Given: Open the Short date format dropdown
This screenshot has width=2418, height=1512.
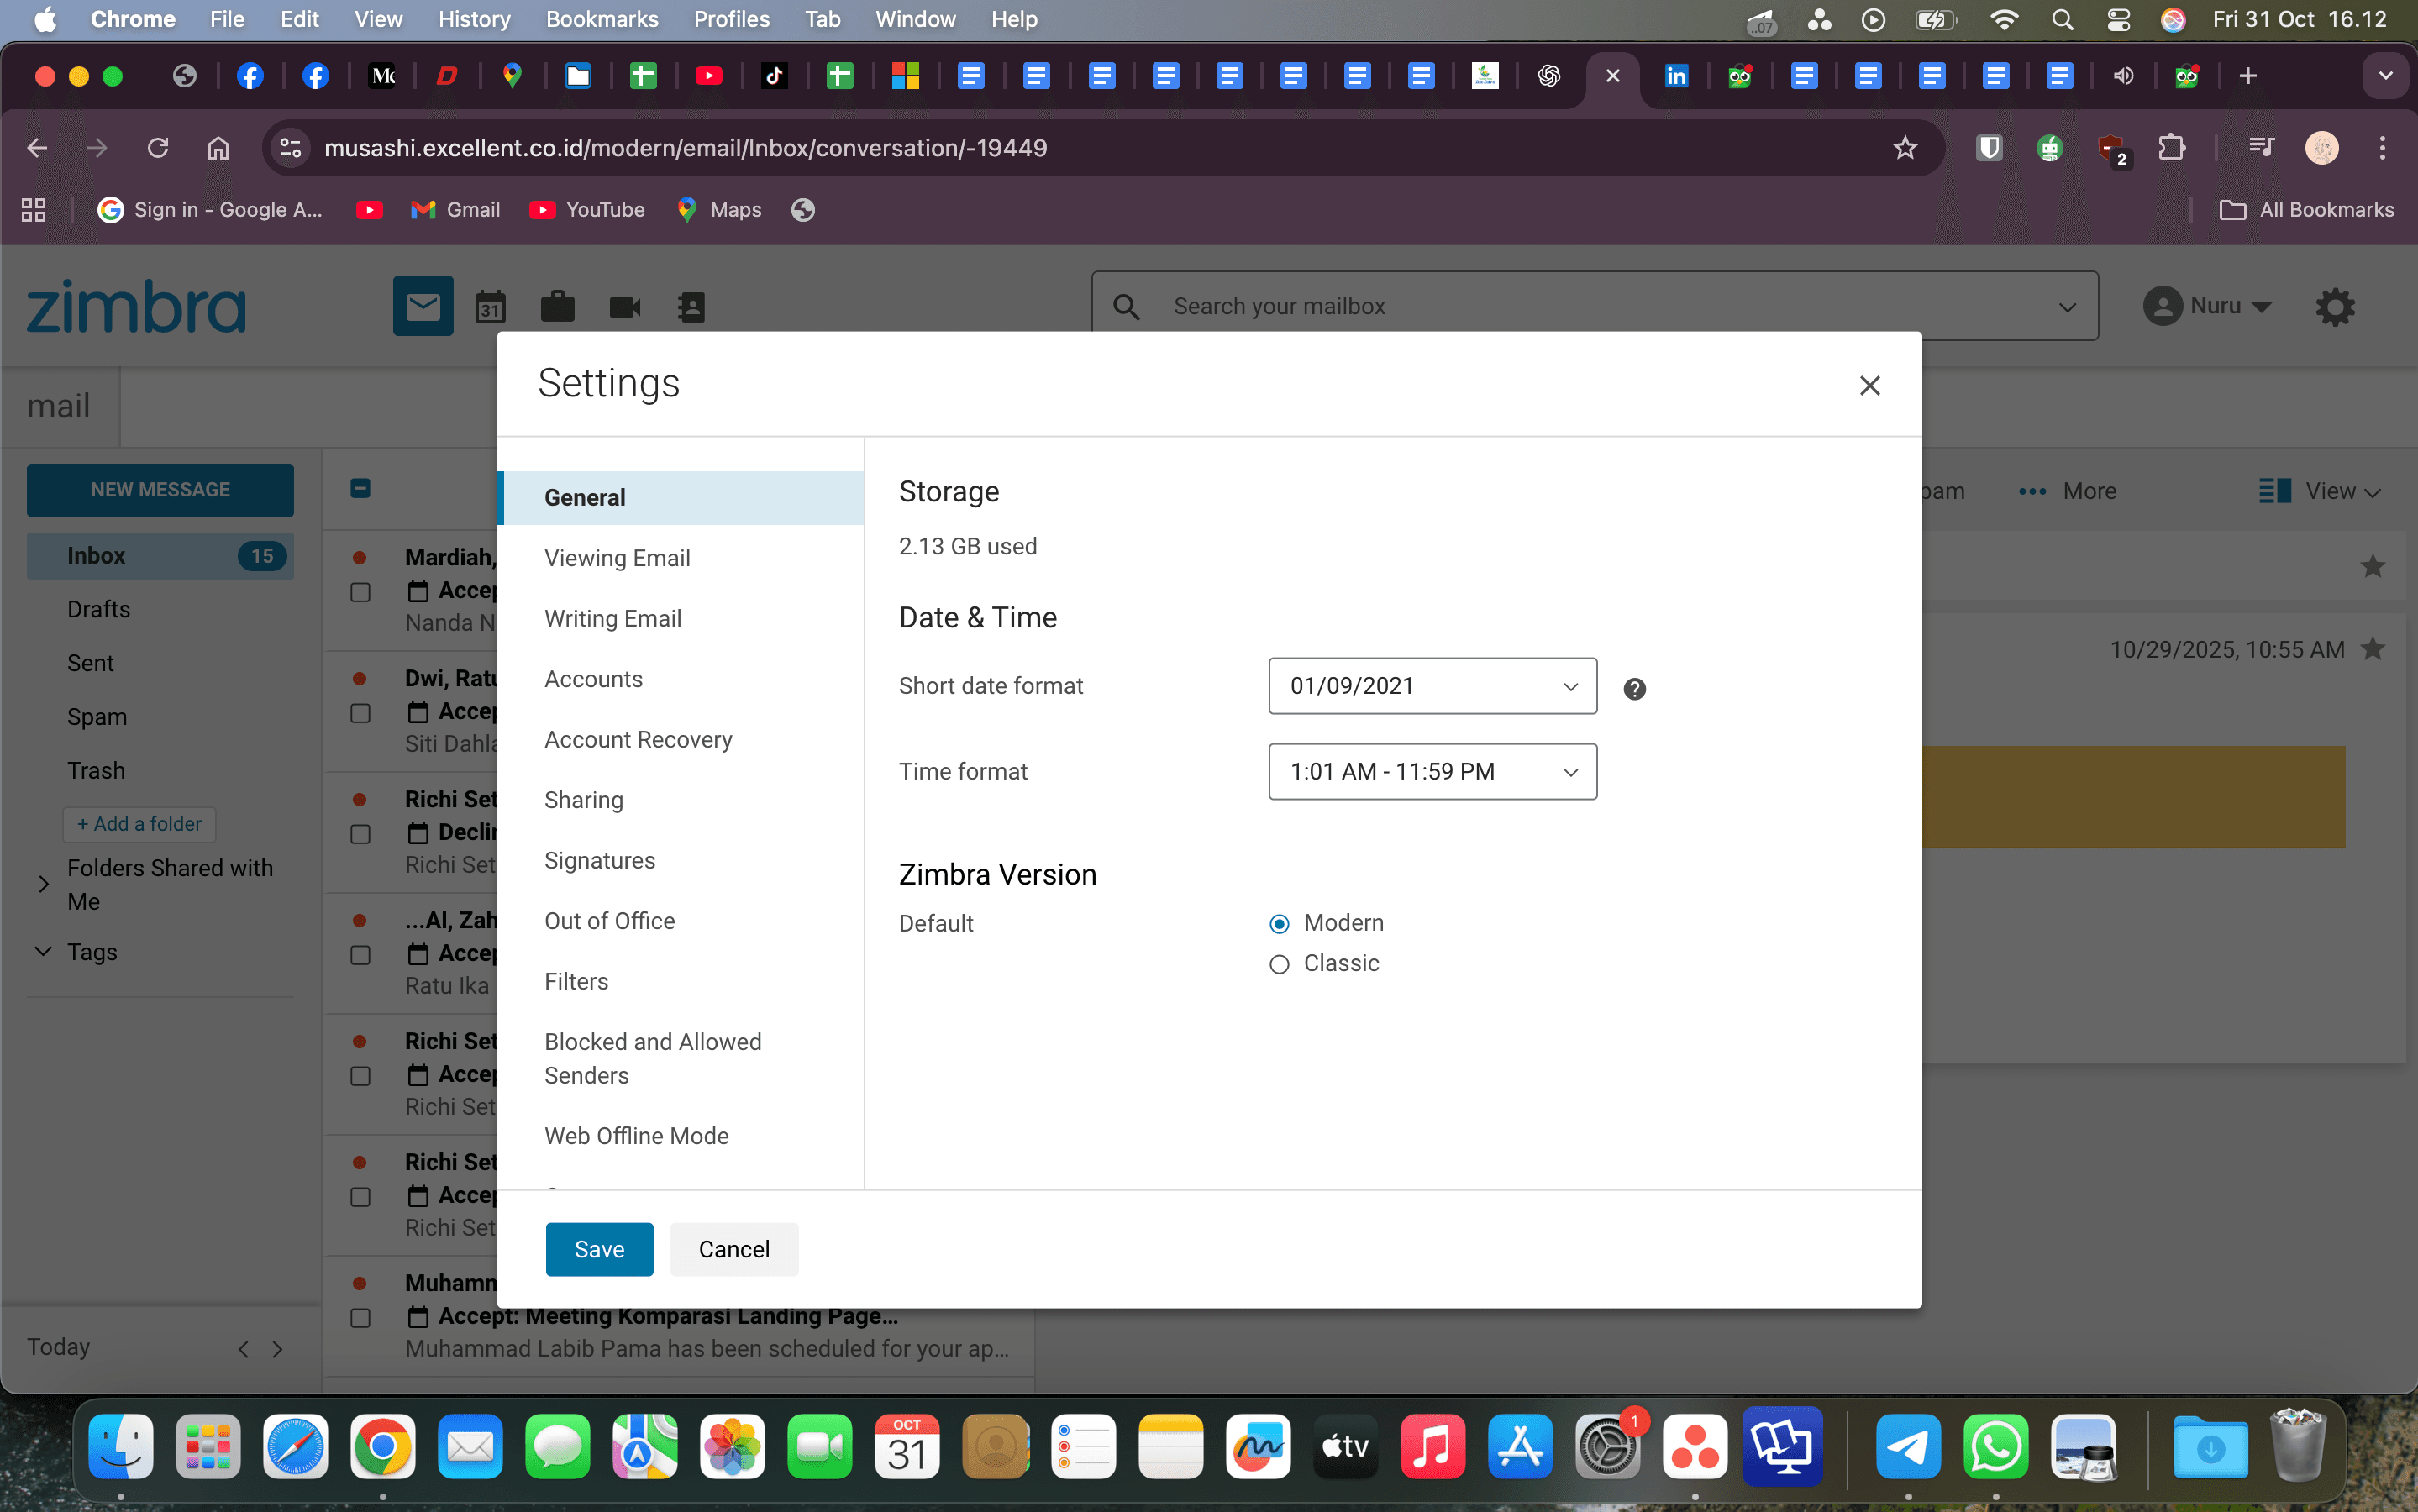Looking at the screenshot, I should [1431, 686].
